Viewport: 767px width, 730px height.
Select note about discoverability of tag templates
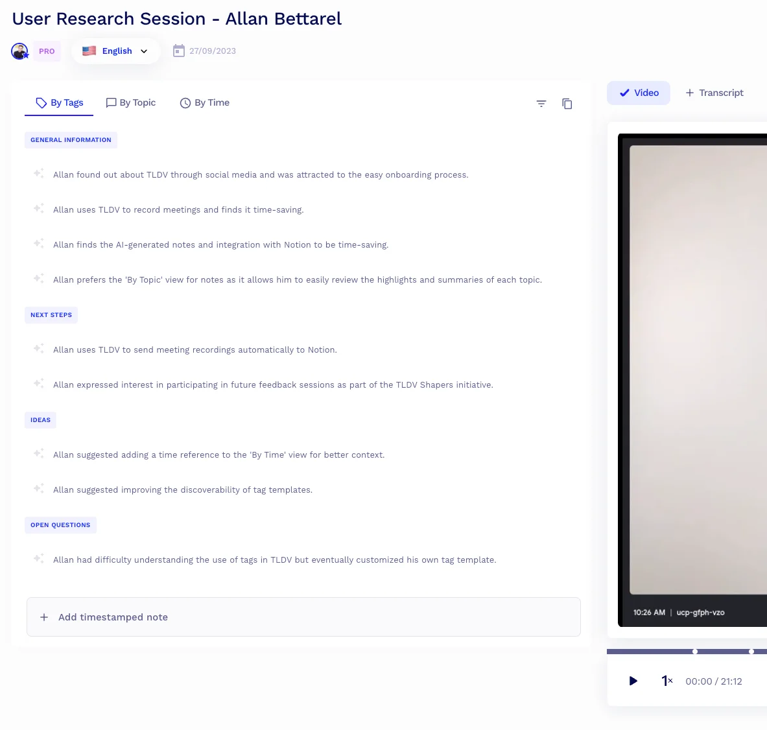tap(182, 489)
